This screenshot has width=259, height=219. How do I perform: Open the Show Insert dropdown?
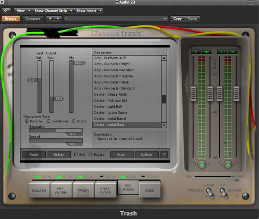88,10
